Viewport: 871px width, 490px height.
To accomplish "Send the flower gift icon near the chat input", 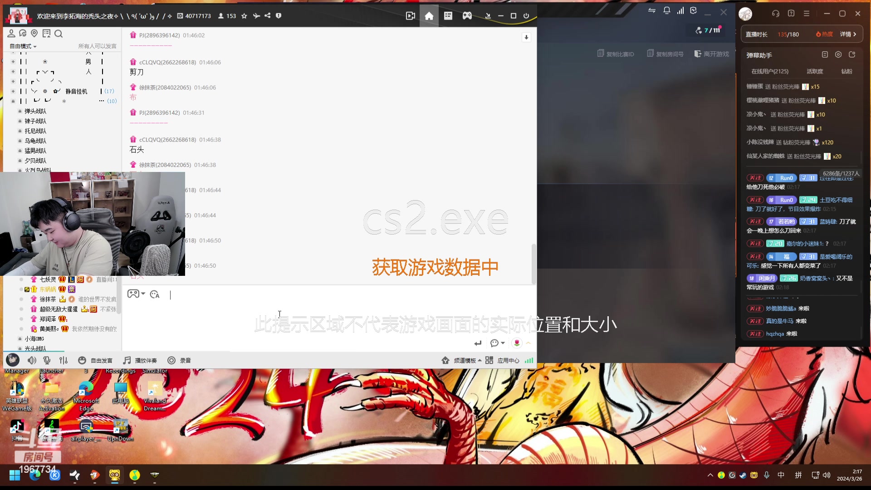I will tap(517, 343).
